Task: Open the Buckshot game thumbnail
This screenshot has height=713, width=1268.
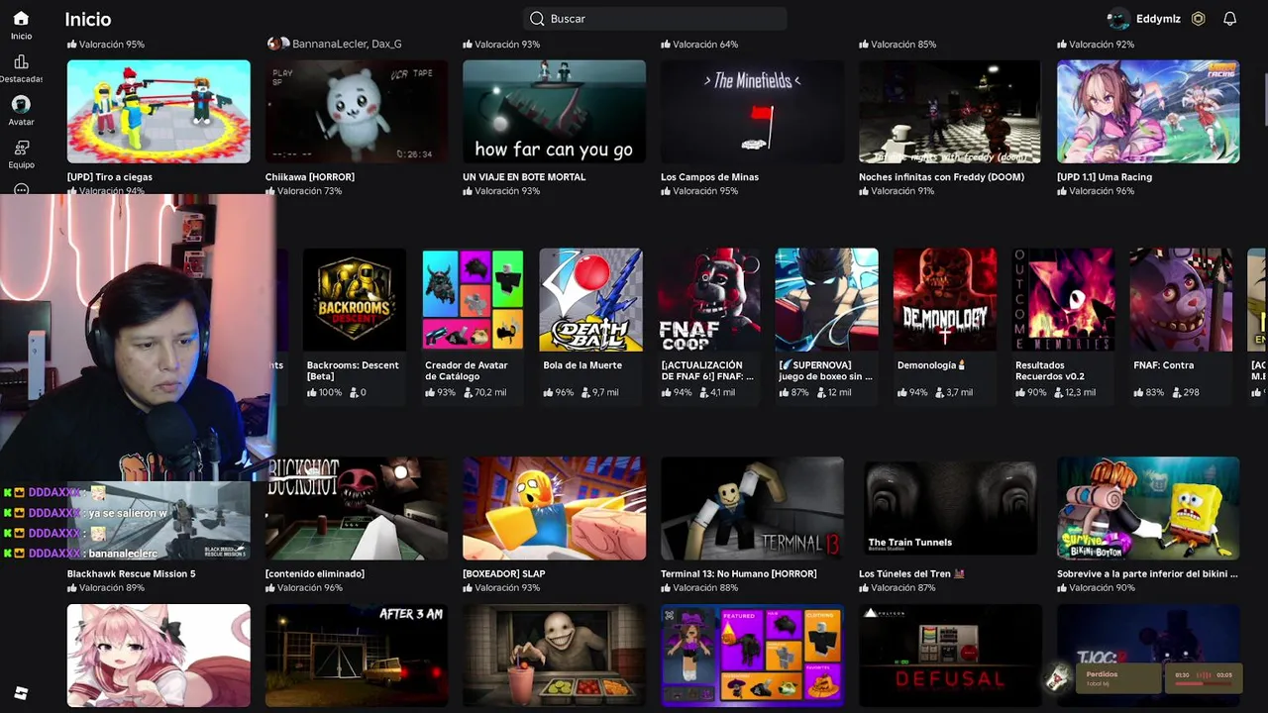Action: pyautogui.click(x=357, y=508)
